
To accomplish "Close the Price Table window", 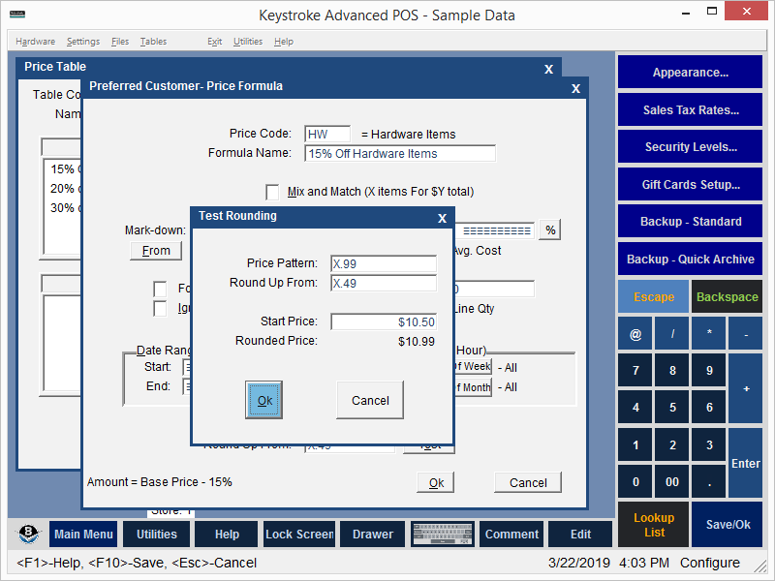I will tap(548, 69).
